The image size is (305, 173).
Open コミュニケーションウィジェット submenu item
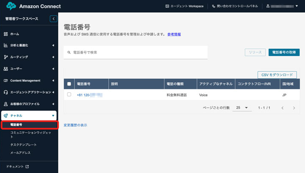click(31, 134)
